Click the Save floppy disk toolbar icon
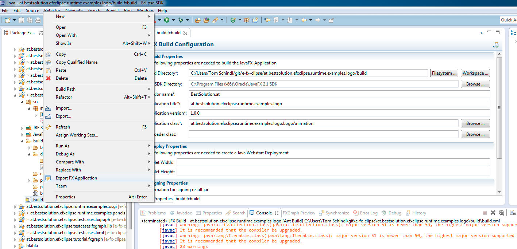This screenshot has height=249, width=517. pyautogui.click(x=22, y=20)
